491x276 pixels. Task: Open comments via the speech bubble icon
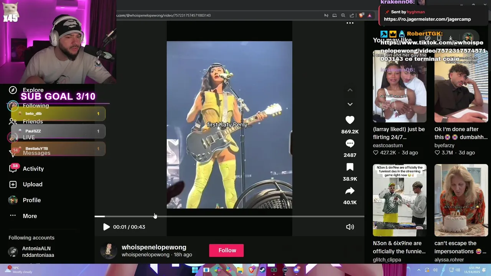(350, 143)
